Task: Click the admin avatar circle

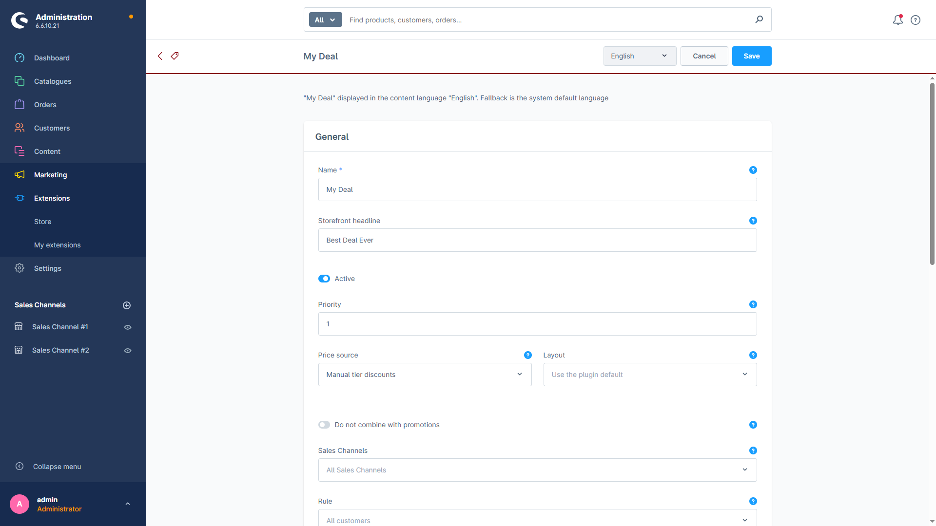Action: tap(19, 504)
